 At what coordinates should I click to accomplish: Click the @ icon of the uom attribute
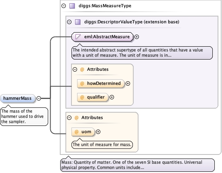(76, 132)
